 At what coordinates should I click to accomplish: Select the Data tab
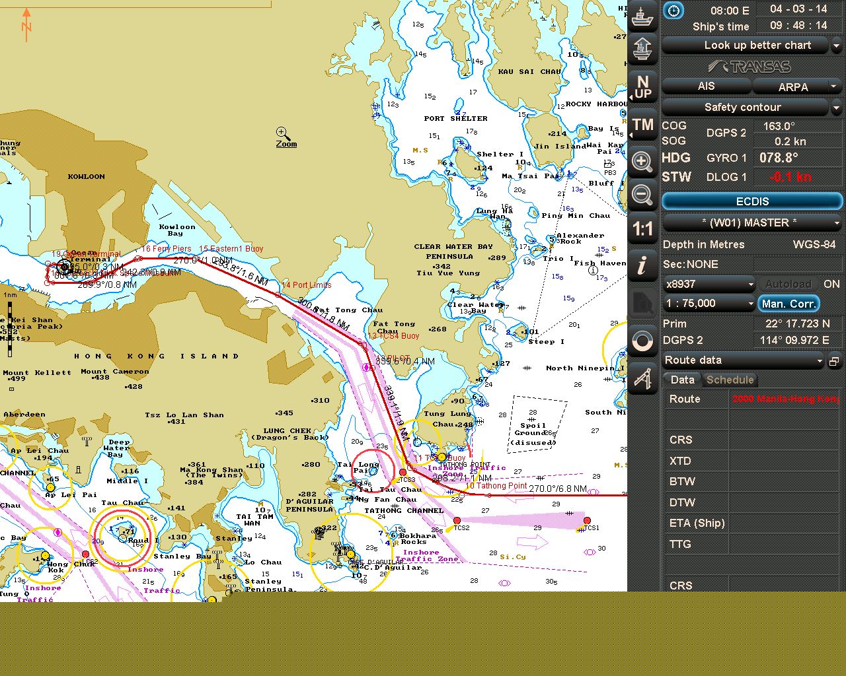point(682,380)
